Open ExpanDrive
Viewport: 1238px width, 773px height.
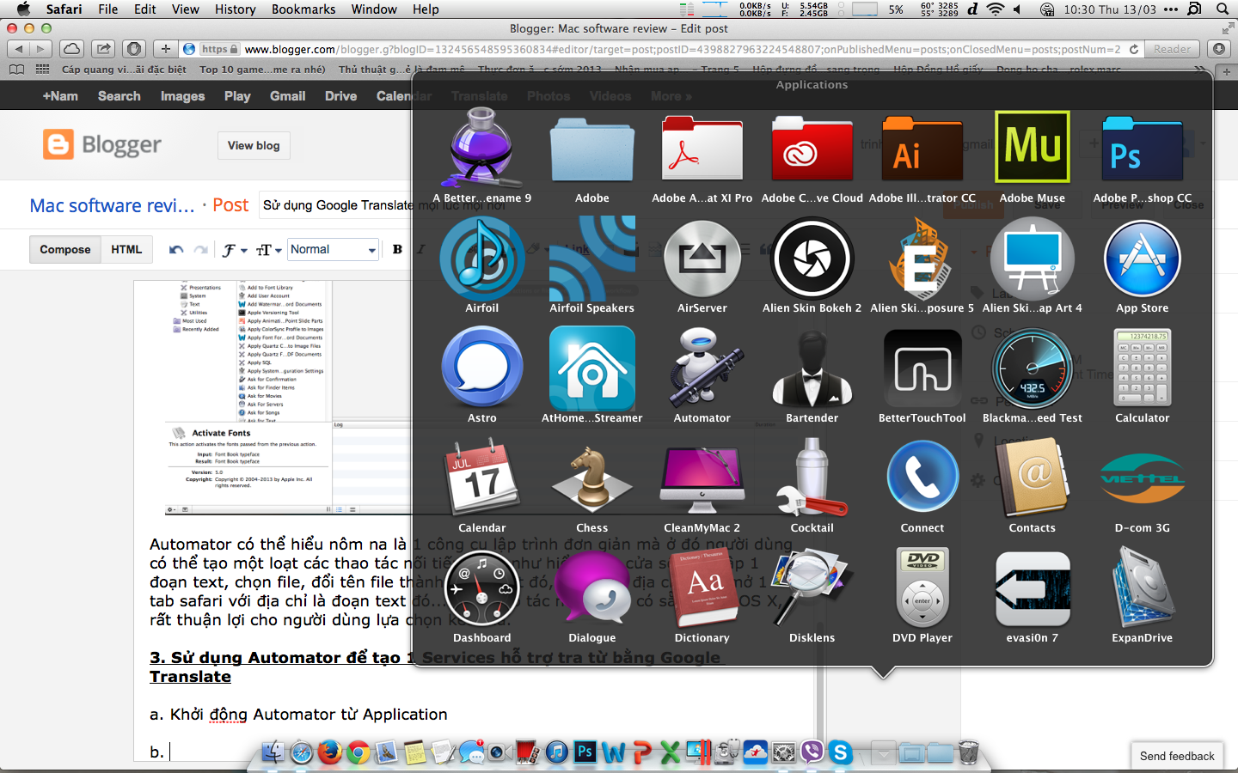pos(1143,589)
